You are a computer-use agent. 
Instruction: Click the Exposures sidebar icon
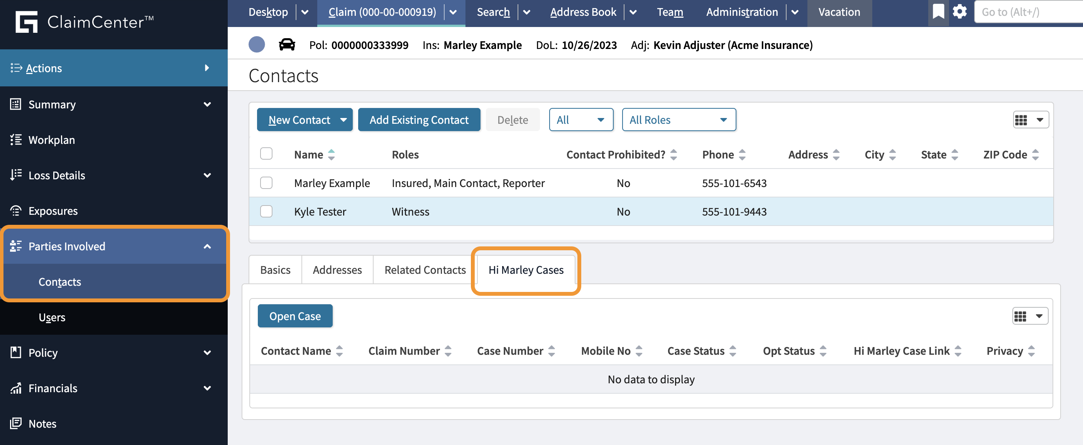click(x=16, y=211)
